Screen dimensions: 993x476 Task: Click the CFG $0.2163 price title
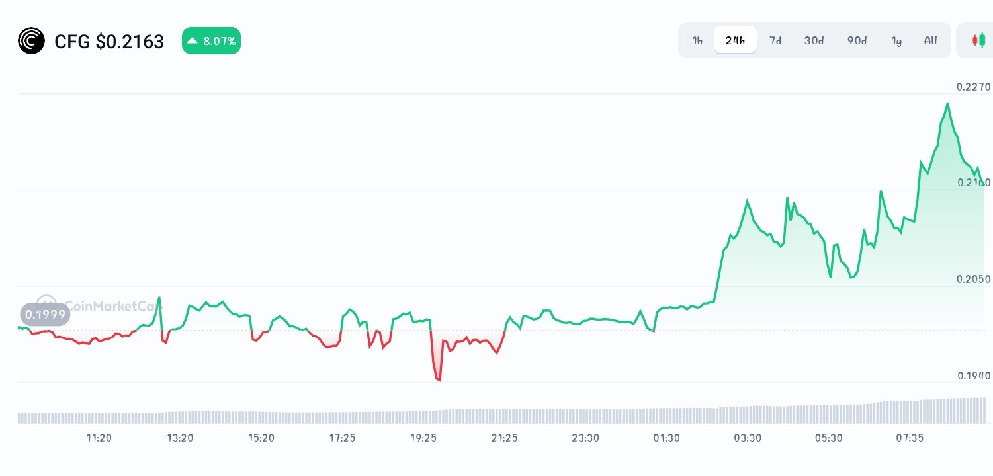(x=109, y=42)
